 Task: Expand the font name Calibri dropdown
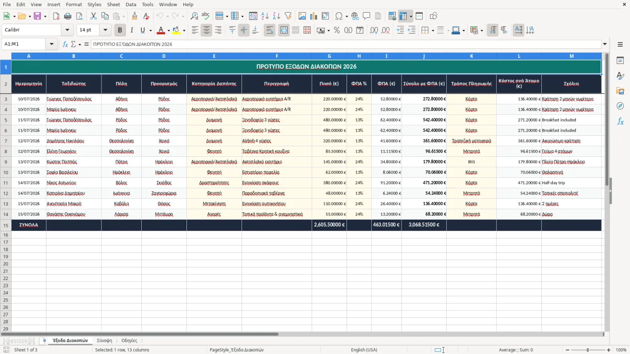coord(67,30)
